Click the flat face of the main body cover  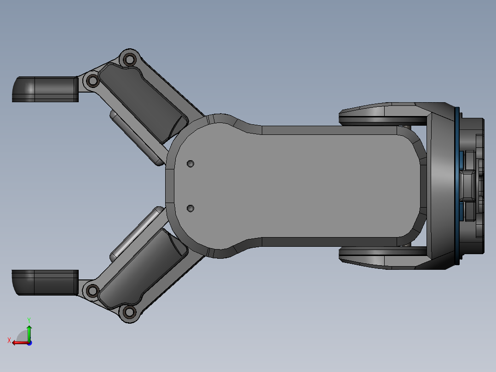[x=294, y=186]
